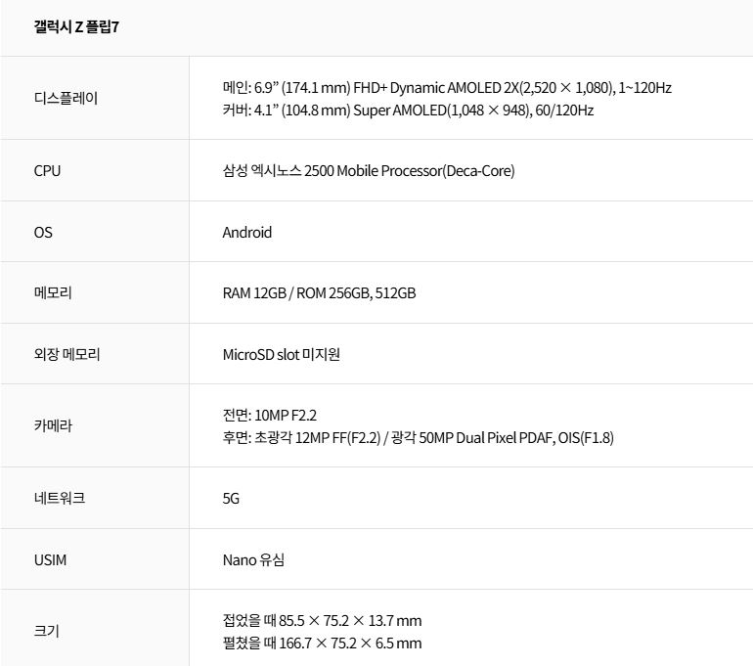Select the 외장 메모리 row label

point(66,354)
